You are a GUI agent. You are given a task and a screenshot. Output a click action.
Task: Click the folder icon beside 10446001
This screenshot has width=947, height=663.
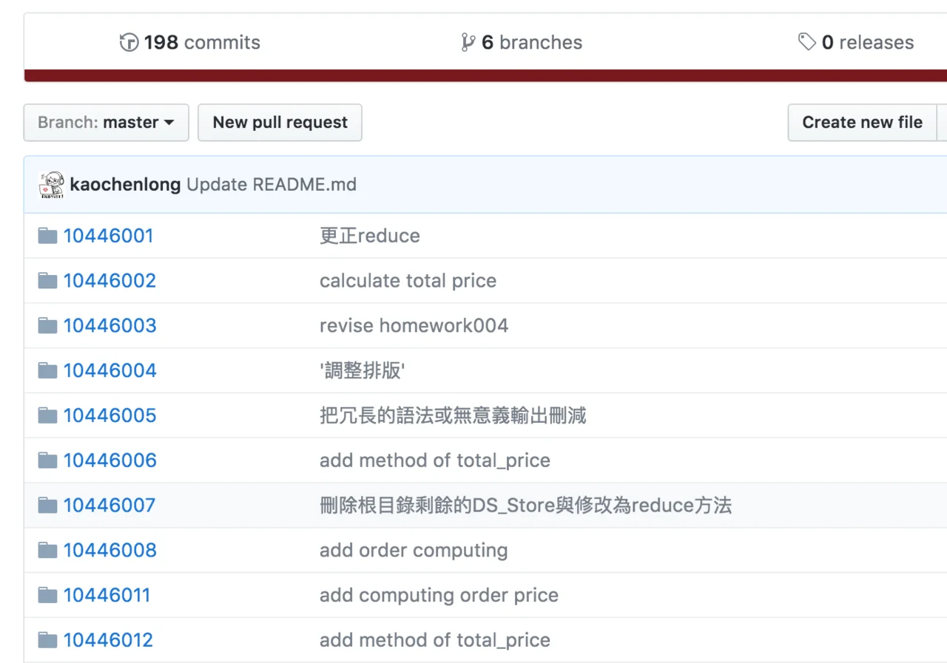click(48, 237)
